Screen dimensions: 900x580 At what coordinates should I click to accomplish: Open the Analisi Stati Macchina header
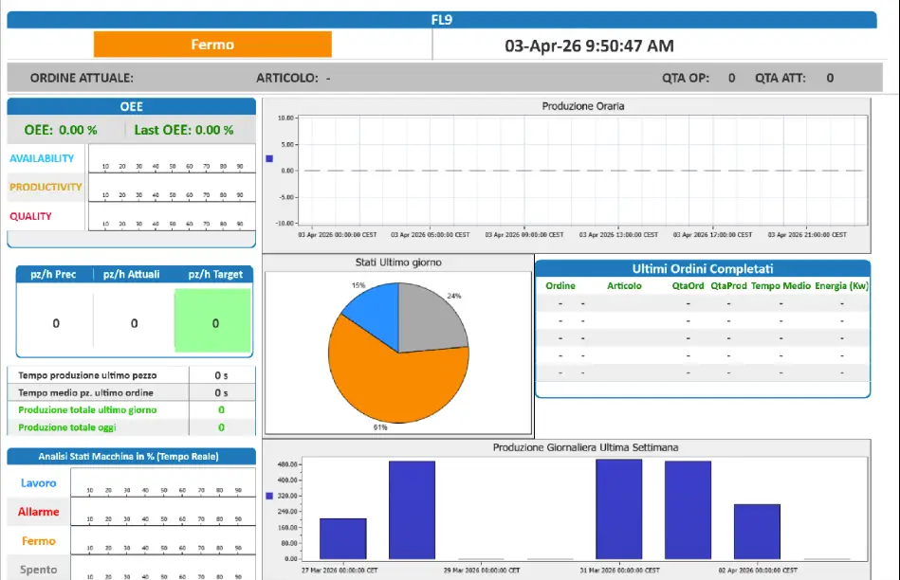tap(132, 457)
